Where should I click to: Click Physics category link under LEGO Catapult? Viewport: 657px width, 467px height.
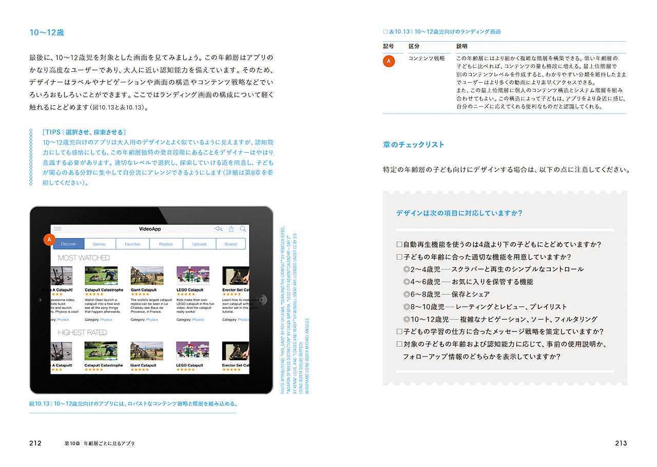click(198, 320)
